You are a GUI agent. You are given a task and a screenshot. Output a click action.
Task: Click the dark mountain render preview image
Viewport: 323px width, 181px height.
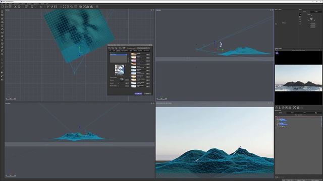[x=298, y=78]
